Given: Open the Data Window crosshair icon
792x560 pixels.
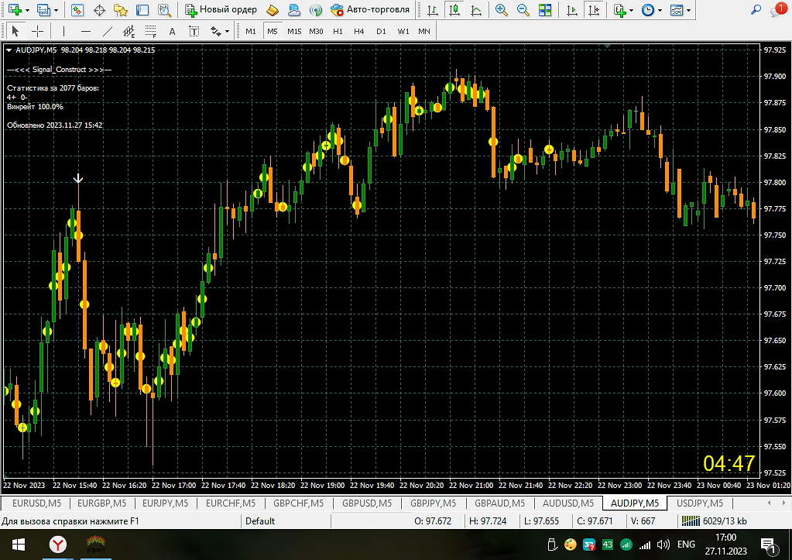Looking at the screenshot, I should 100,9.
